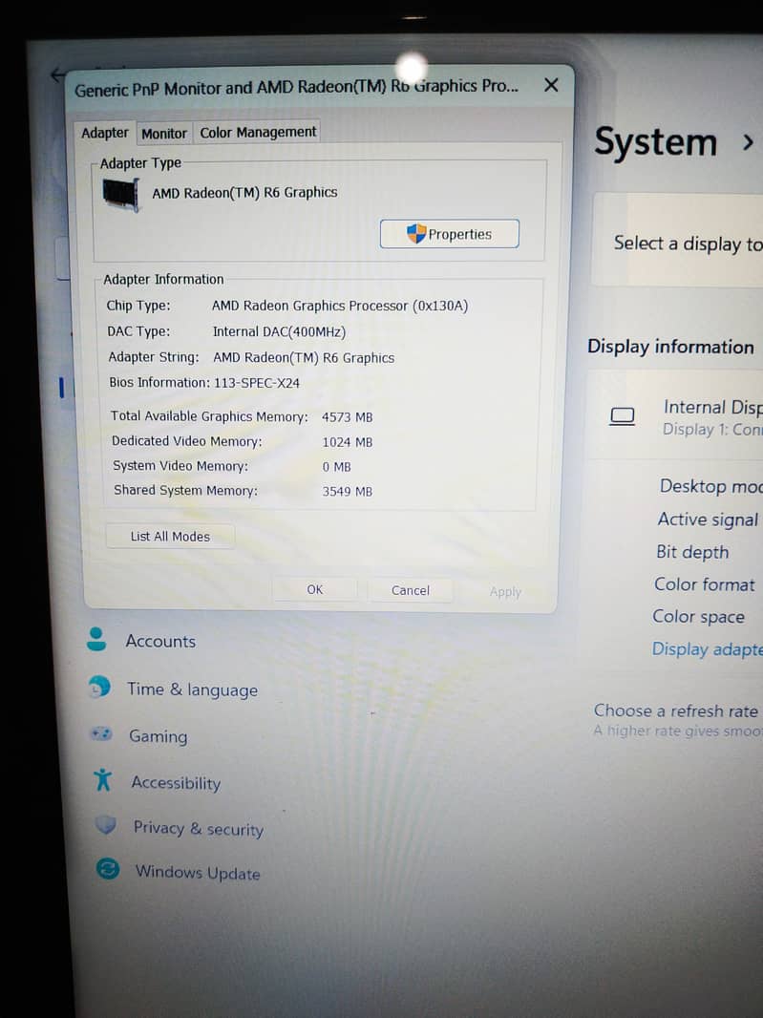Click Choose a refresh rate text
The height and width of the screenshot is (1018, 763).
point(676,710)
